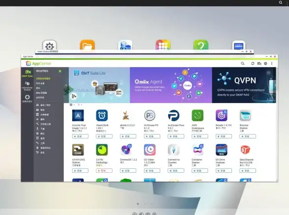Click install button under Archiware P5
The height and width of the screenshot is (215, 289).
(x=152, y=136)
